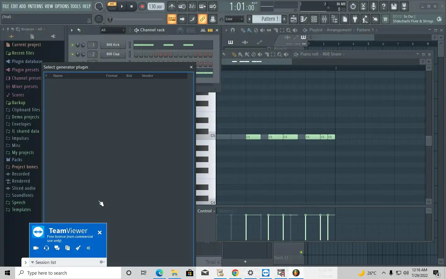Image resolution: width=446 pixels, height=279 pixels.
Task: Open the piano roll view icon
Action: point(304,19)
